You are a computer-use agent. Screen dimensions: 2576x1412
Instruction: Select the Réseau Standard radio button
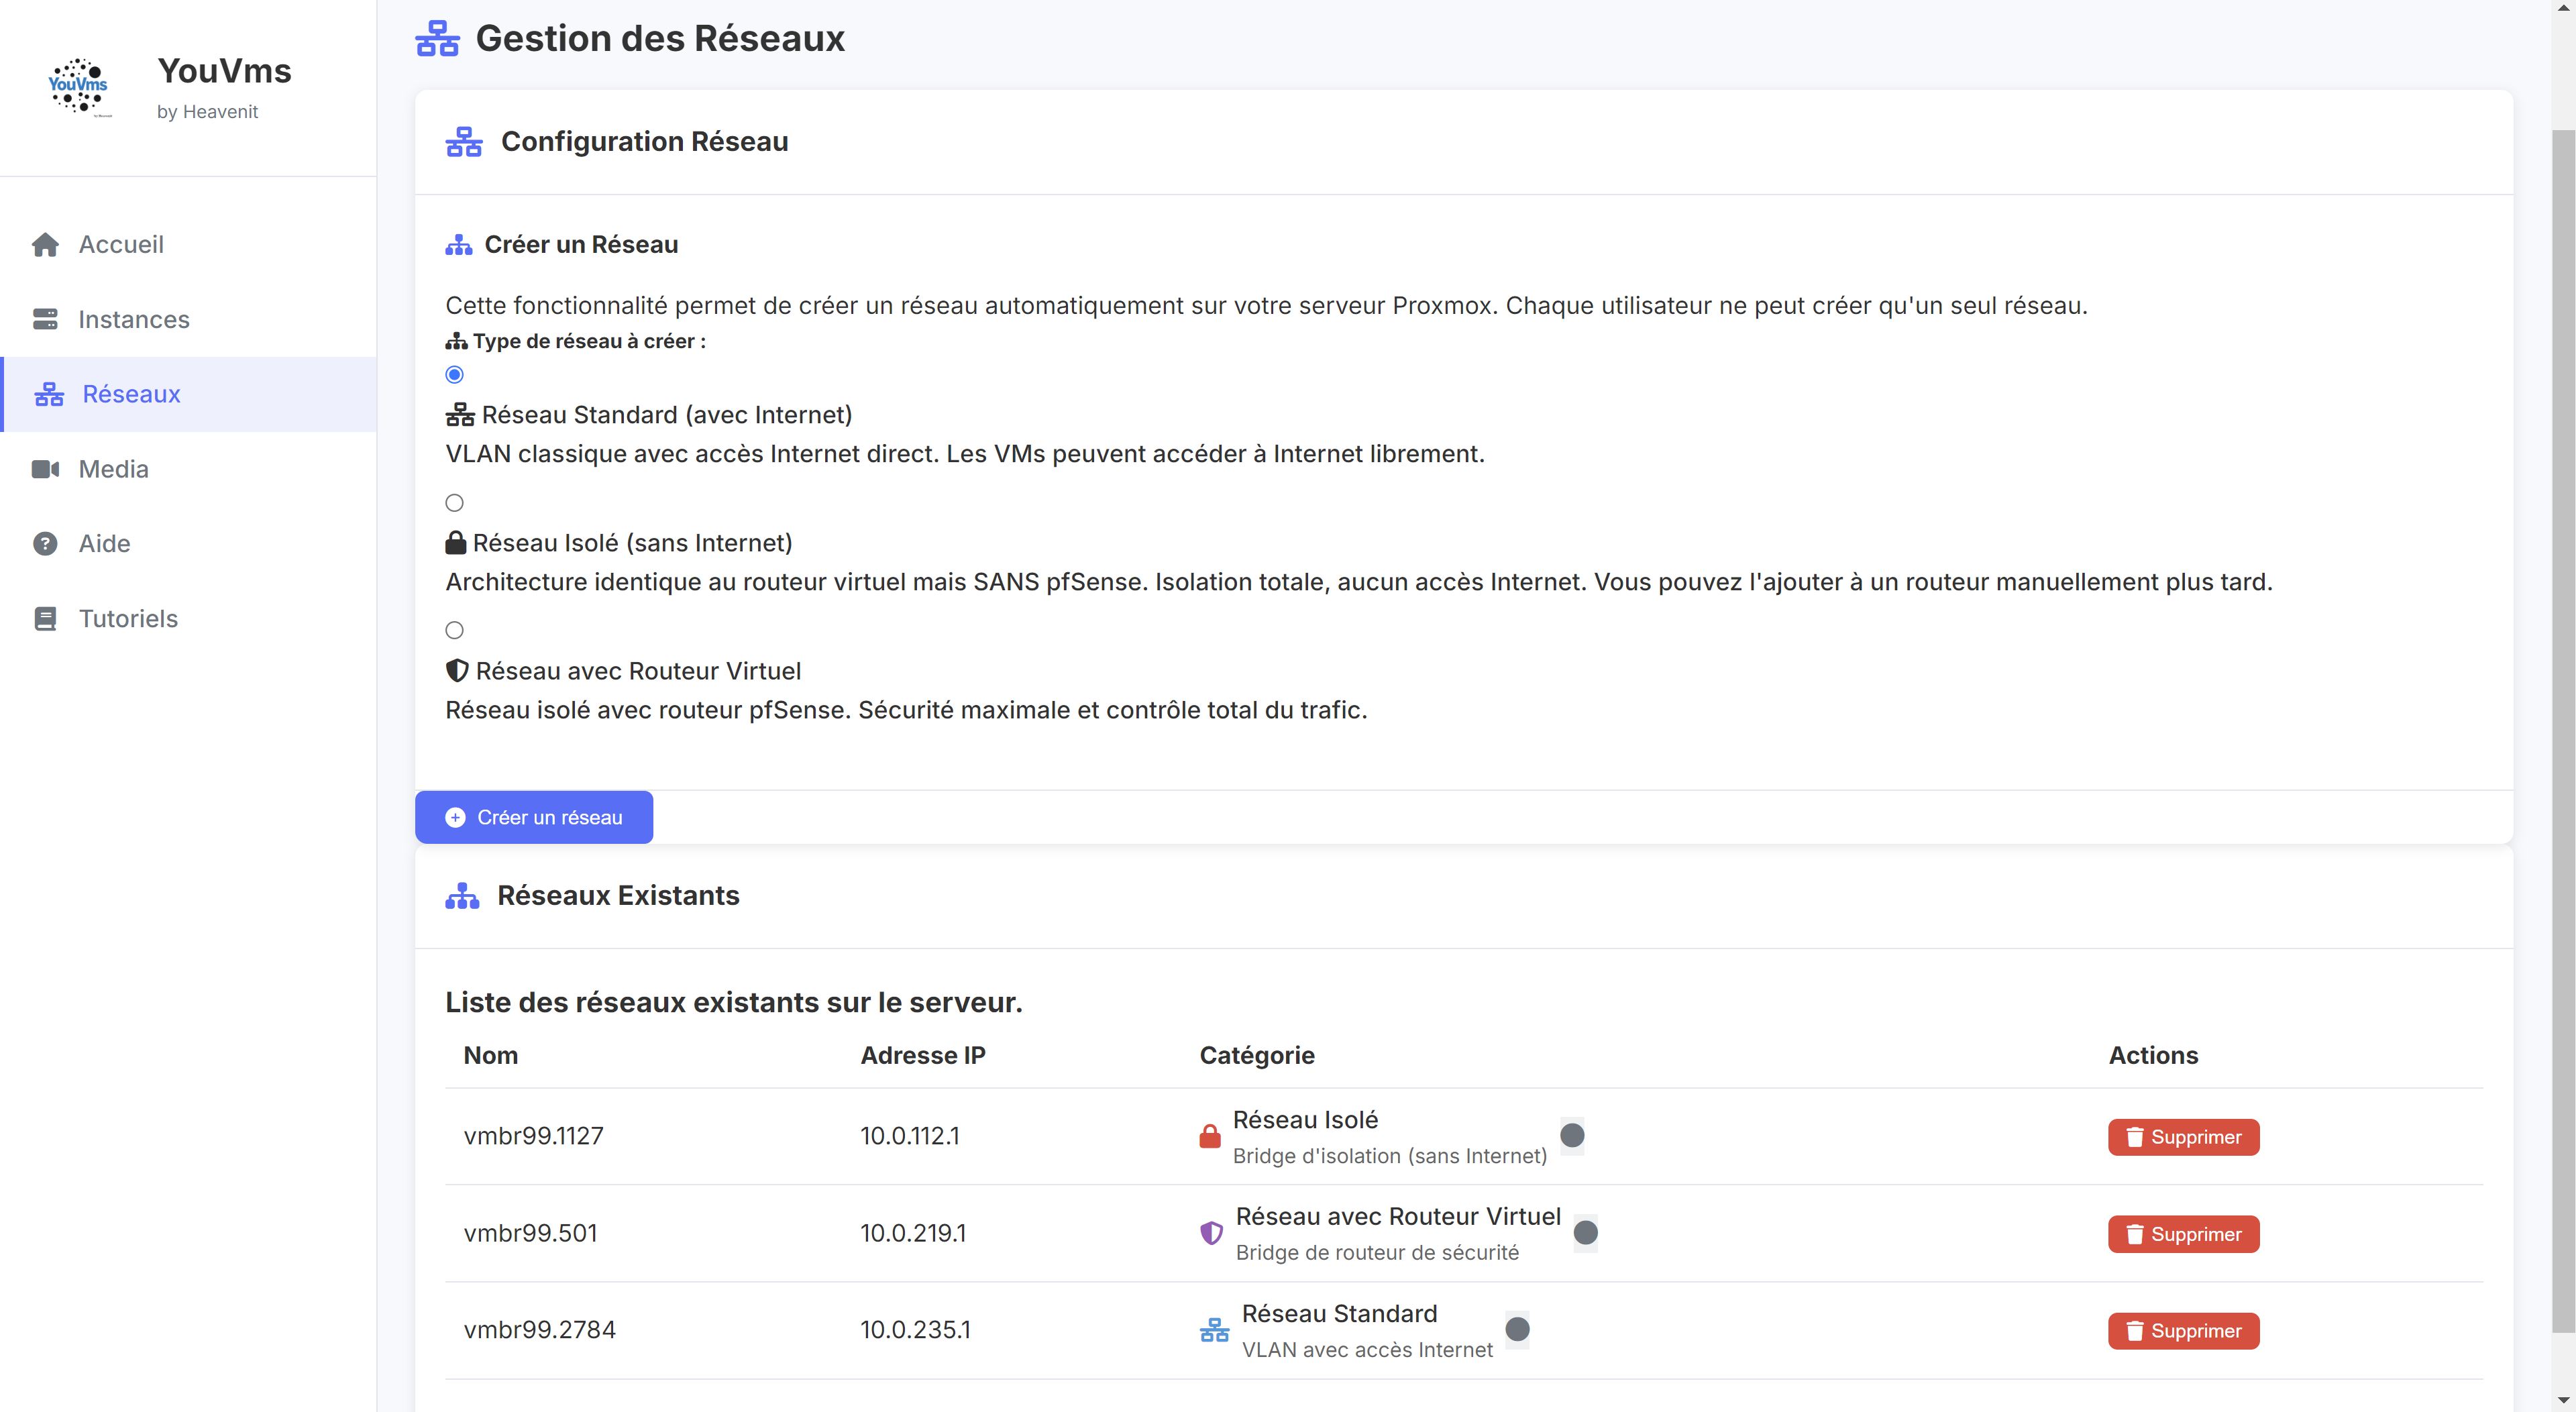(x=454, y=375)
